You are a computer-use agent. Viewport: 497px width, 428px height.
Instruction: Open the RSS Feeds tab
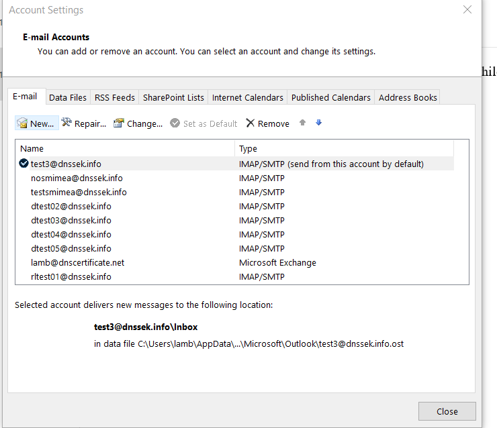(115, 97)
